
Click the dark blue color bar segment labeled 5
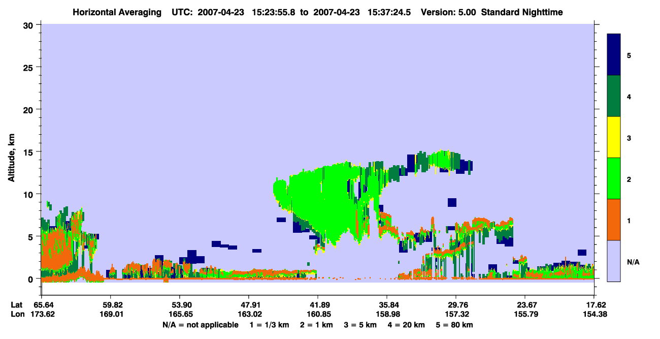click(614, 54)
